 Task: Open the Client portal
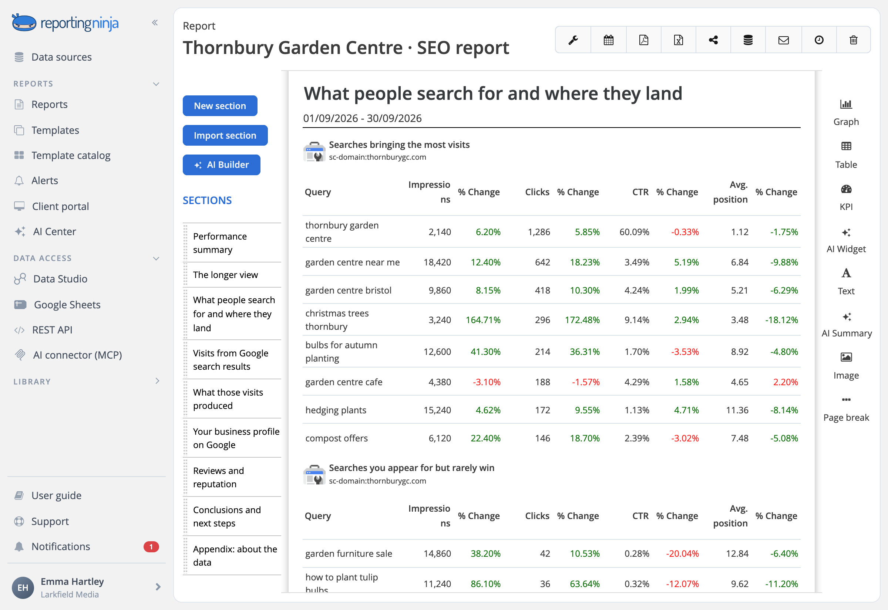click(x=51, y=206)
